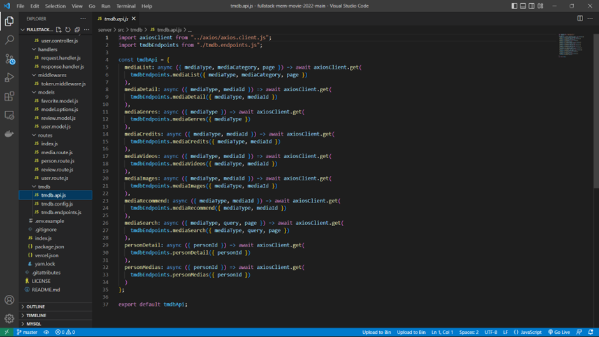Screen dimensions: 599x337
Task: Close the tmdb.api.js editor tab
Action: pos(134,18)
